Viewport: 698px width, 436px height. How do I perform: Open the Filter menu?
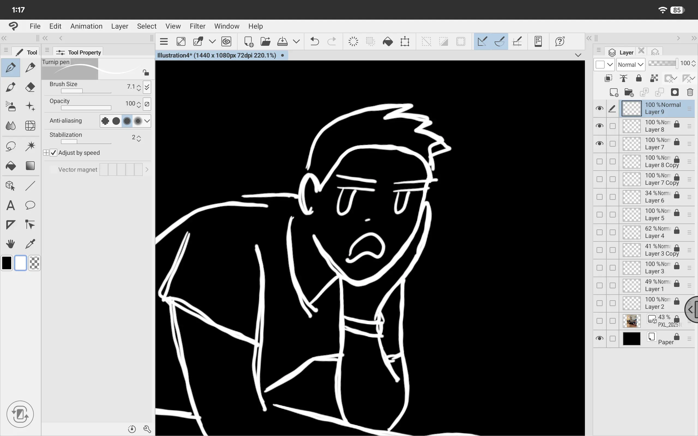click(197, 26)
